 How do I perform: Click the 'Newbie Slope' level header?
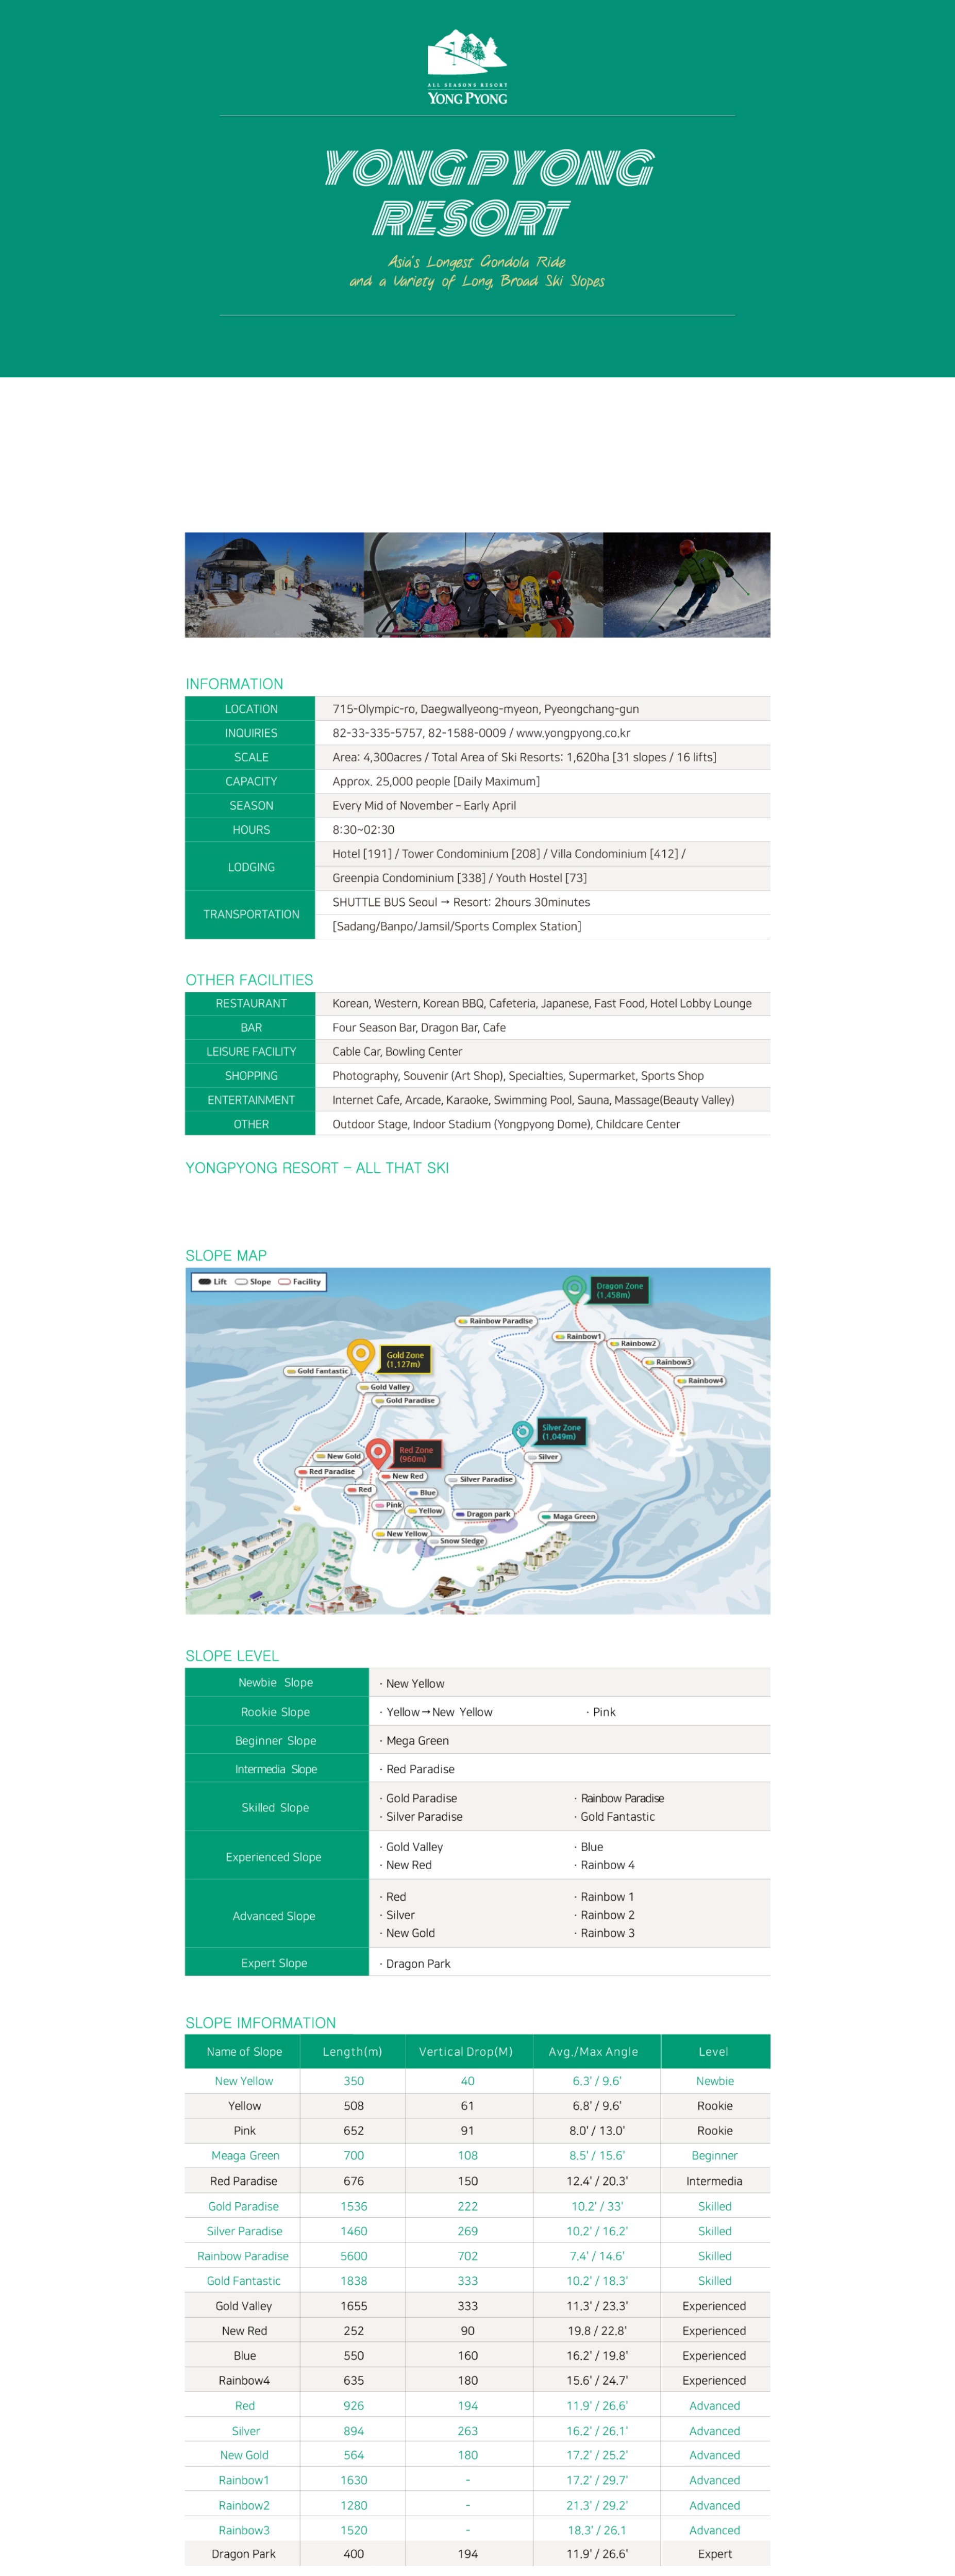[x=277, y=1683]
